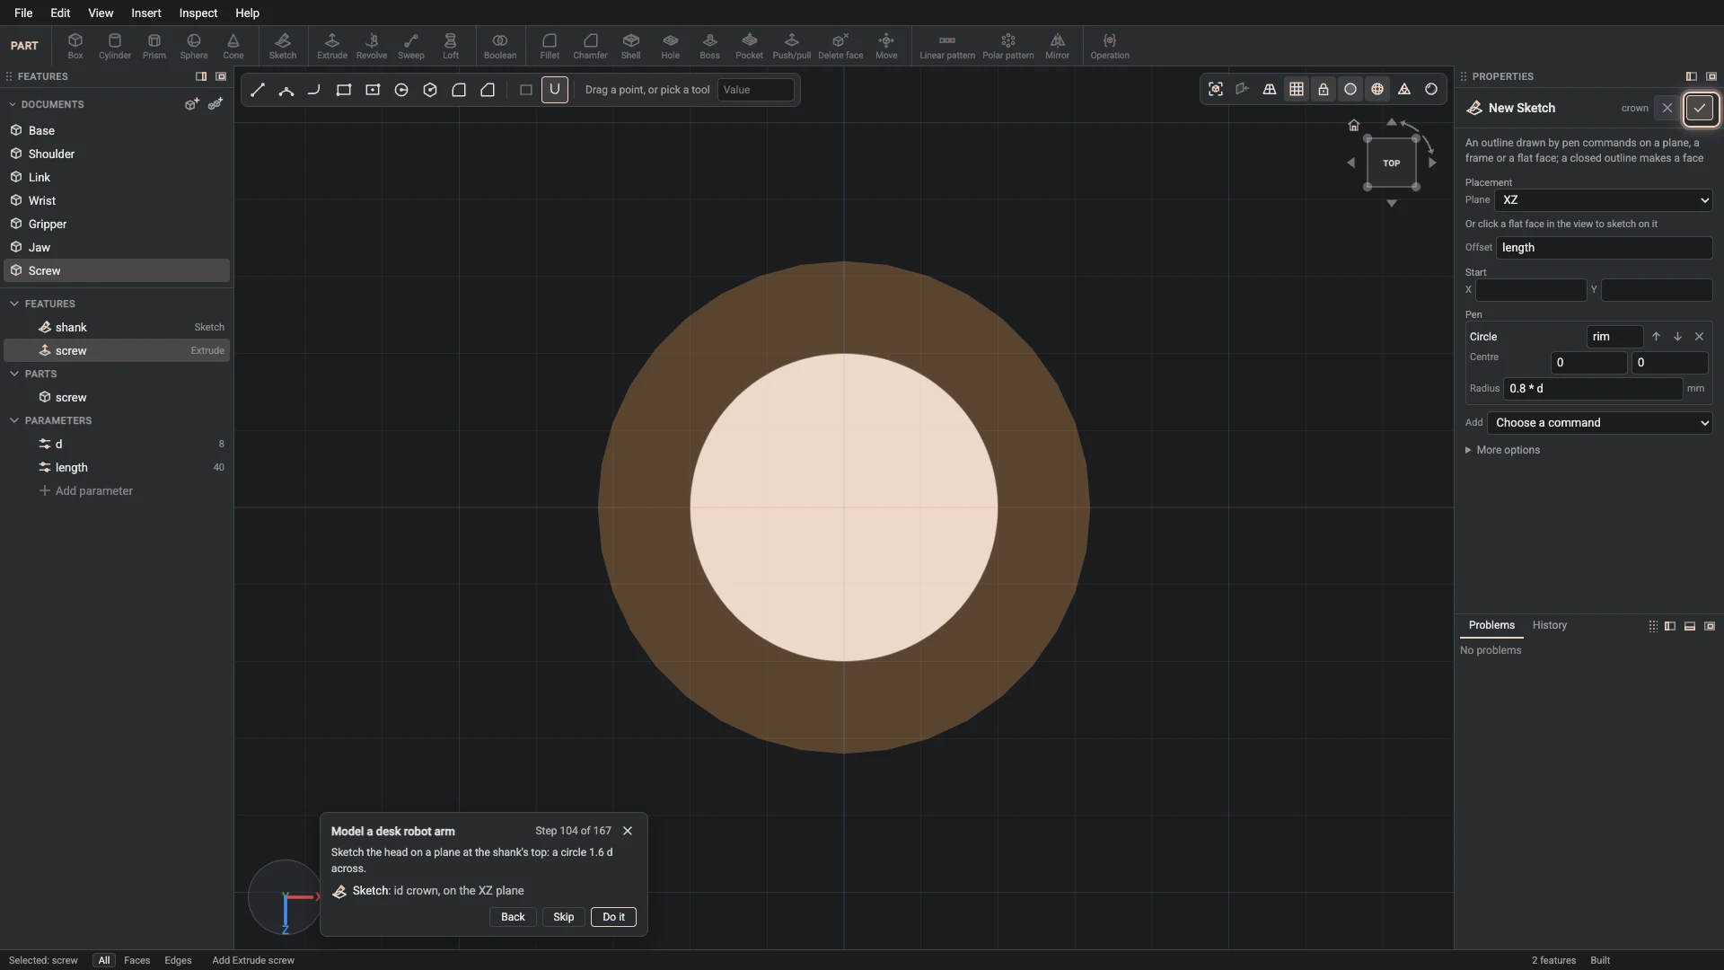Select the Revolve tool
This screenshot has width=1724, height=970.
point(371,46)
